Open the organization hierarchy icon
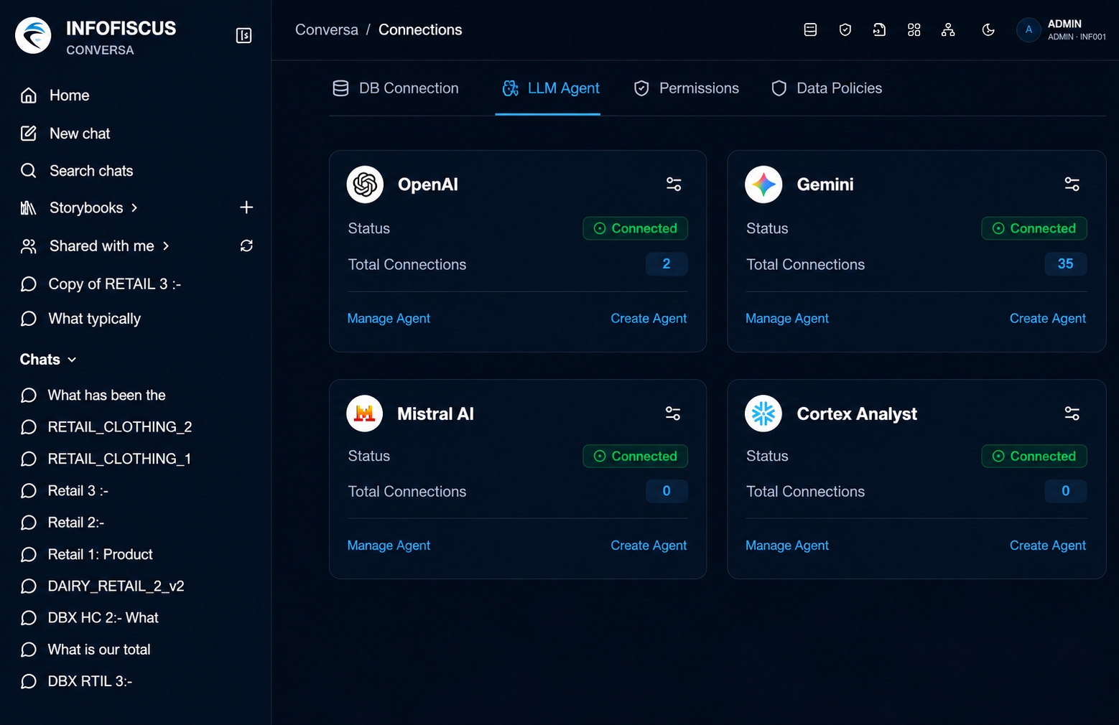The image size is (1119, 725). tap(948, 29)
